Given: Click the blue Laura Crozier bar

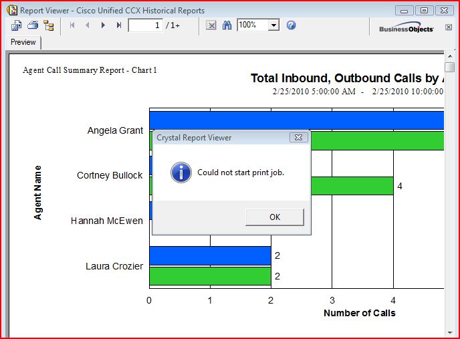Looking at the screenshot, I should coord(210,255).
